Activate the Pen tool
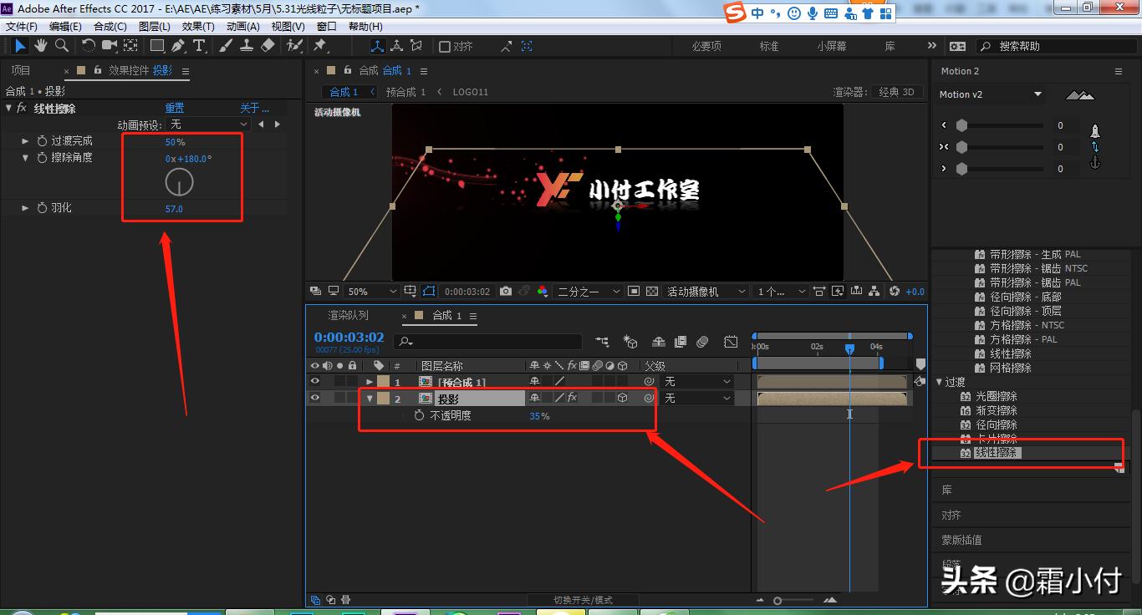The width and height of the screenshot is (1142, 615). (x=179, y=45)
